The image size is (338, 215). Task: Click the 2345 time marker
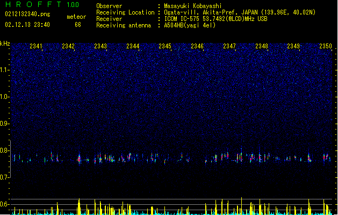(165, 46)
